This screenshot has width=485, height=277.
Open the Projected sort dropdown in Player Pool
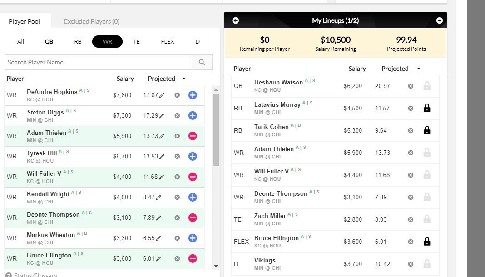click(x=183, y=78)
